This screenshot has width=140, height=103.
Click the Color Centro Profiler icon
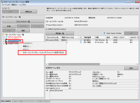105,33
